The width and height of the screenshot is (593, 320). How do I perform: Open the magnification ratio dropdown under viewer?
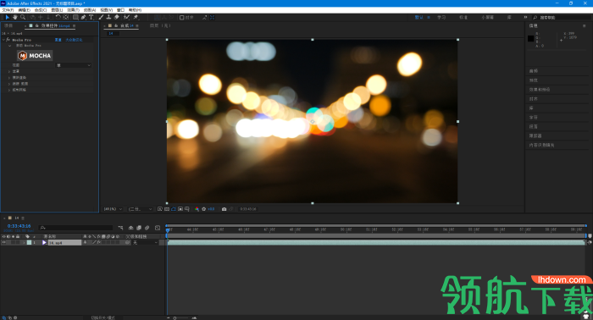coord(113,209)
